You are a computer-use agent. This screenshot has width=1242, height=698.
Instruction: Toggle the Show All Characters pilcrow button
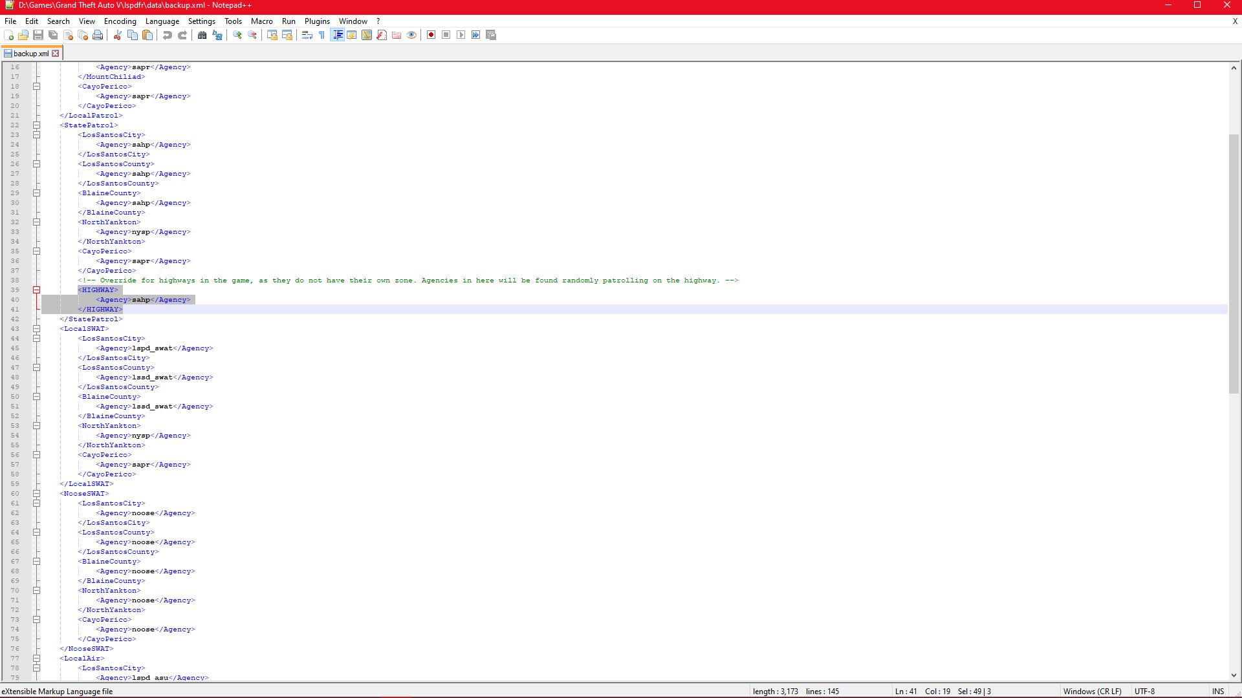pyautogui.click(x=322, y=35)
